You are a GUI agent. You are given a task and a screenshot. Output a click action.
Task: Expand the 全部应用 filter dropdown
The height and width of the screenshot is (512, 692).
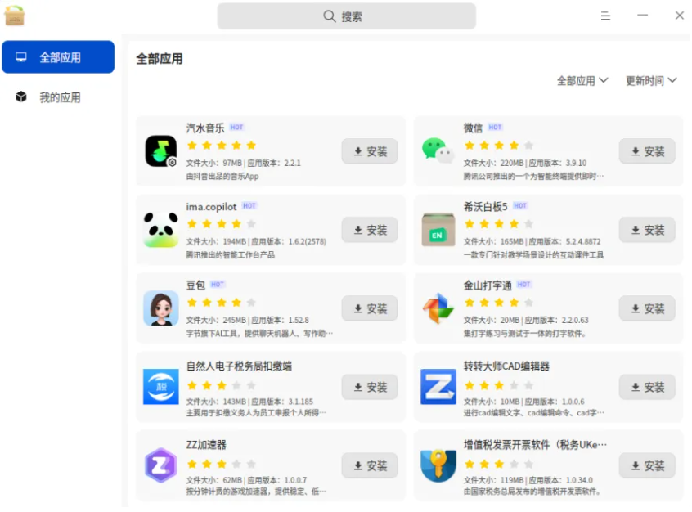pyautogui.click(x=582, y=80)
